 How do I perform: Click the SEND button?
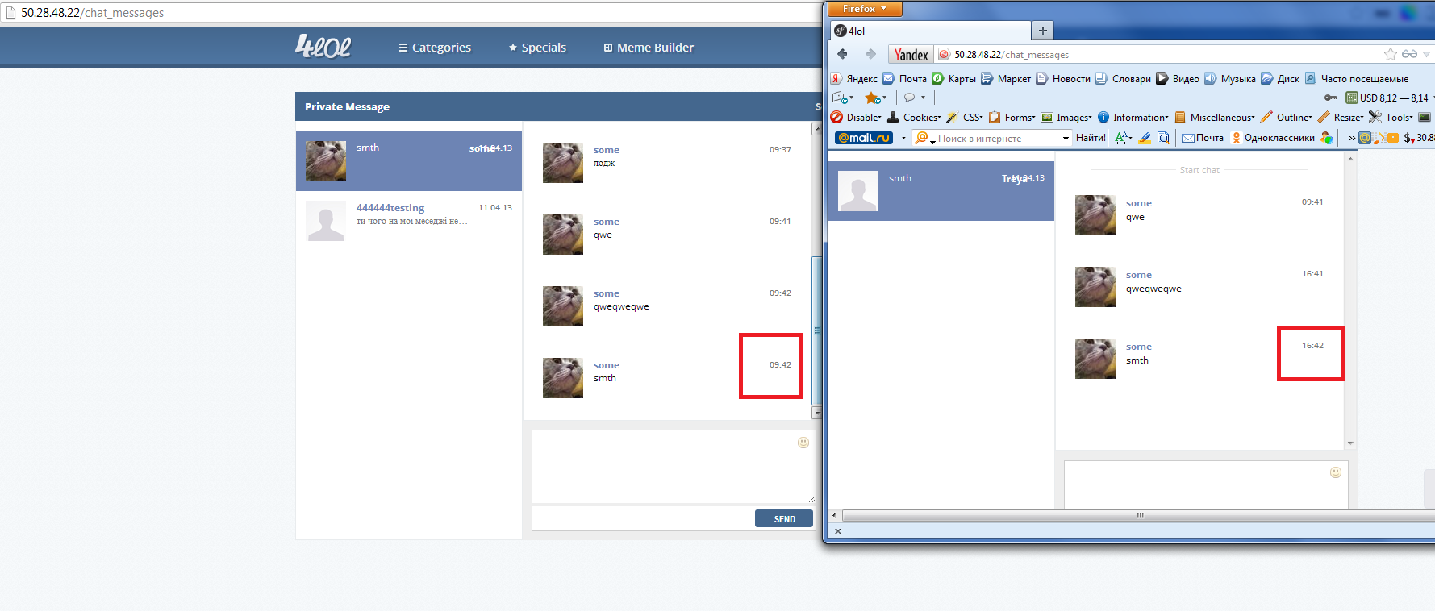pyautogui.click(x=784, y=519)
